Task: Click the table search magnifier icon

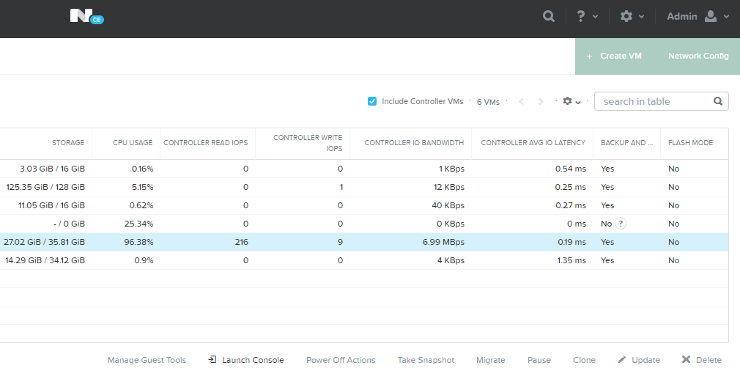Action: coord(718,101)
